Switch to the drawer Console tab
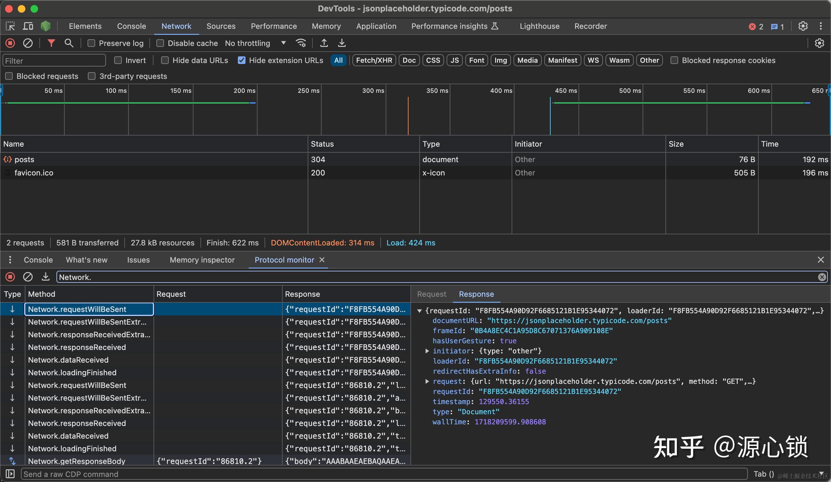Viewport: 831px width, 482px height. pyautogui.click(x=38, y=260)
